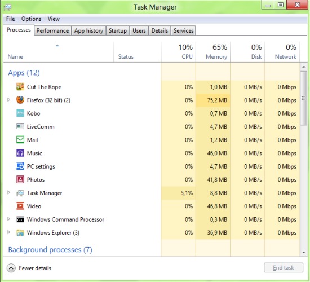Select the Cut The Rope row name
The width and height of the screenshot is (310, 282).
pyautogui.click(x=44, y=87)
